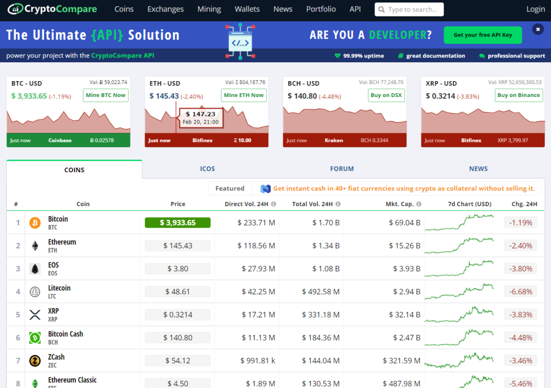Image resolution: width=551 pixels, height=388 pixels.
Task: Click Get your free API Key button
Action: 483,35
